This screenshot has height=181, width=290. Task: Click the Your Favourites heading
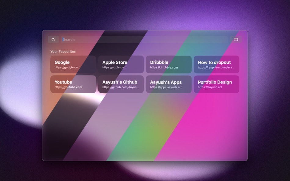[x=63, y=51]
